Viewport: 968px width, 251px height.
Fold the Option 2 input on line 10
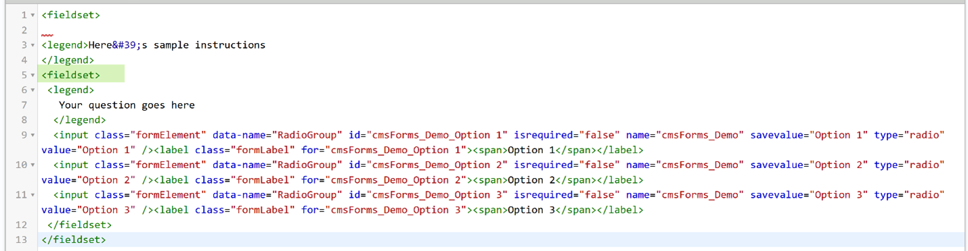pos(33,165)
